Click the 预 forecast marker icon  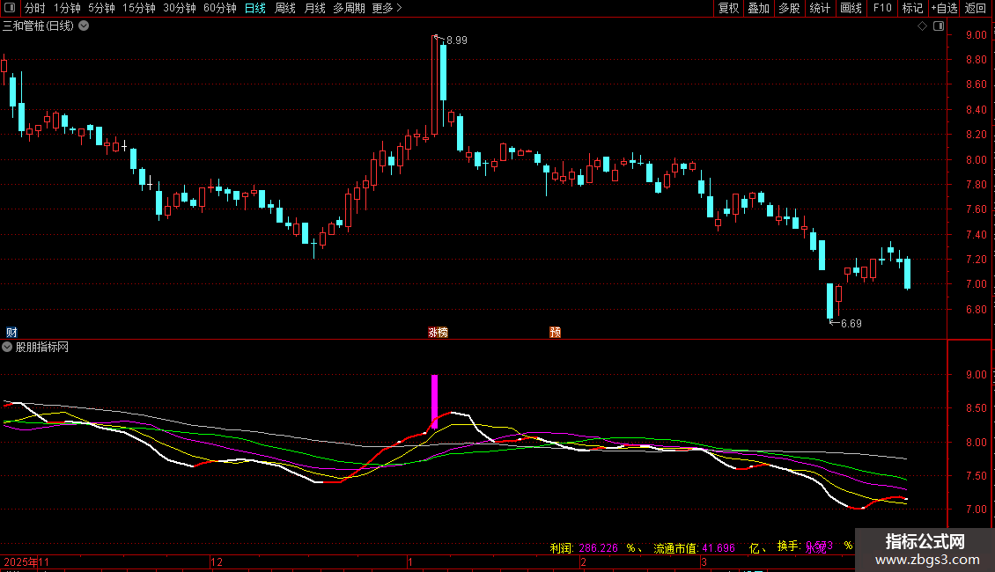(555, 332)
